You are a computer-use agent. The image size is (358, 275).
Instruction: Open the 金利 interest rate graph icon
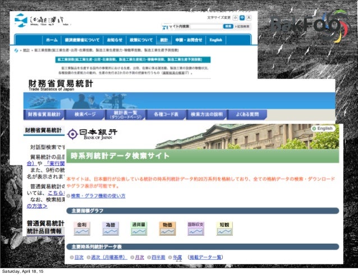[82, 229]
